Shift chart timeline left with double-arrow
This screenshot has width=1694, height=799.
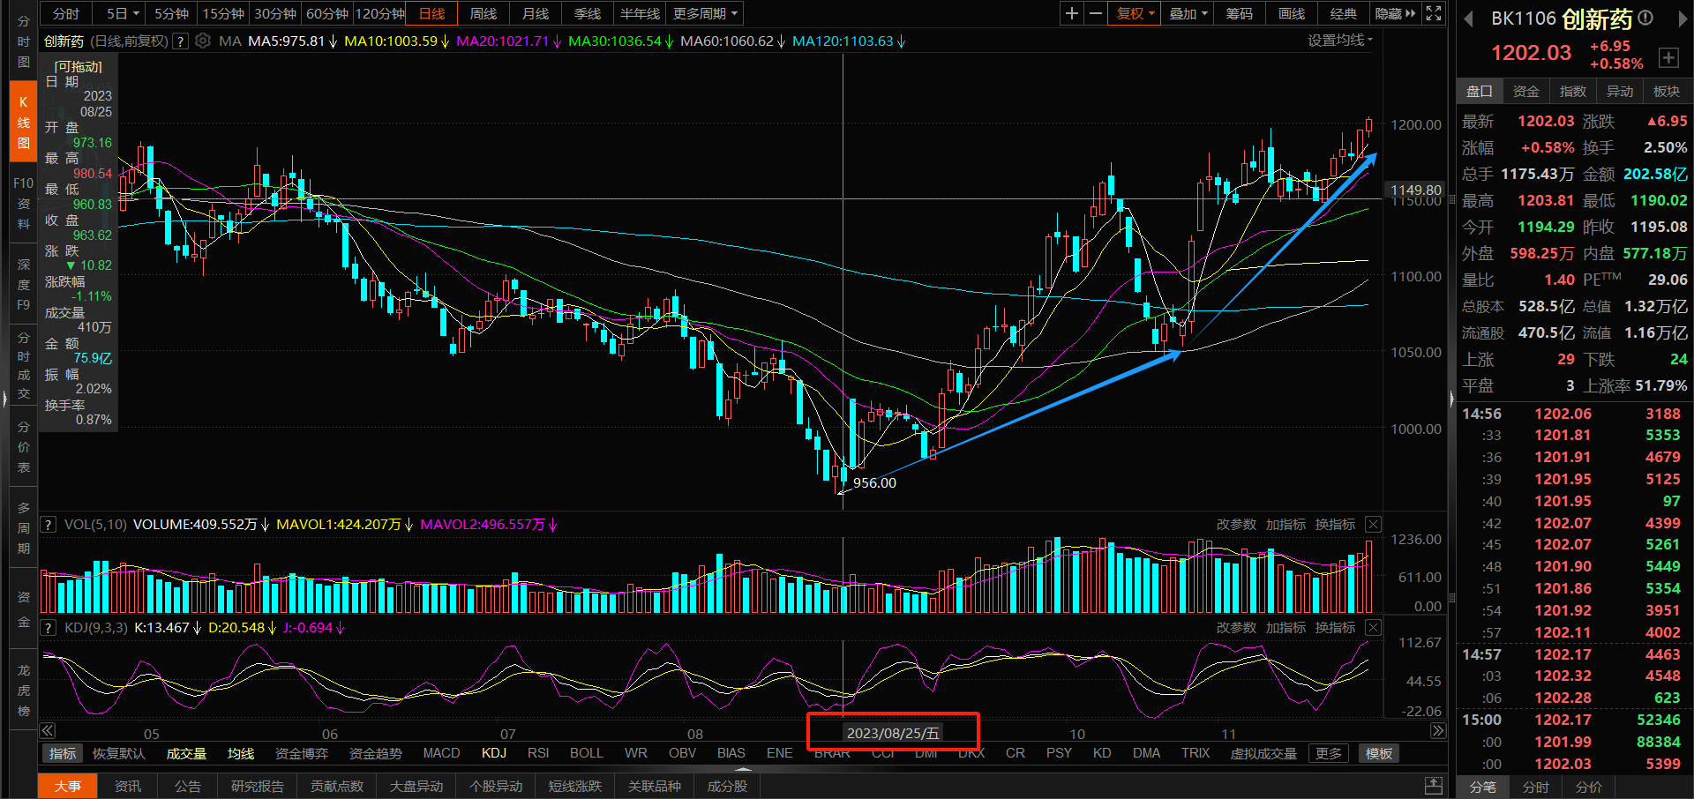[x=48, y=730]
